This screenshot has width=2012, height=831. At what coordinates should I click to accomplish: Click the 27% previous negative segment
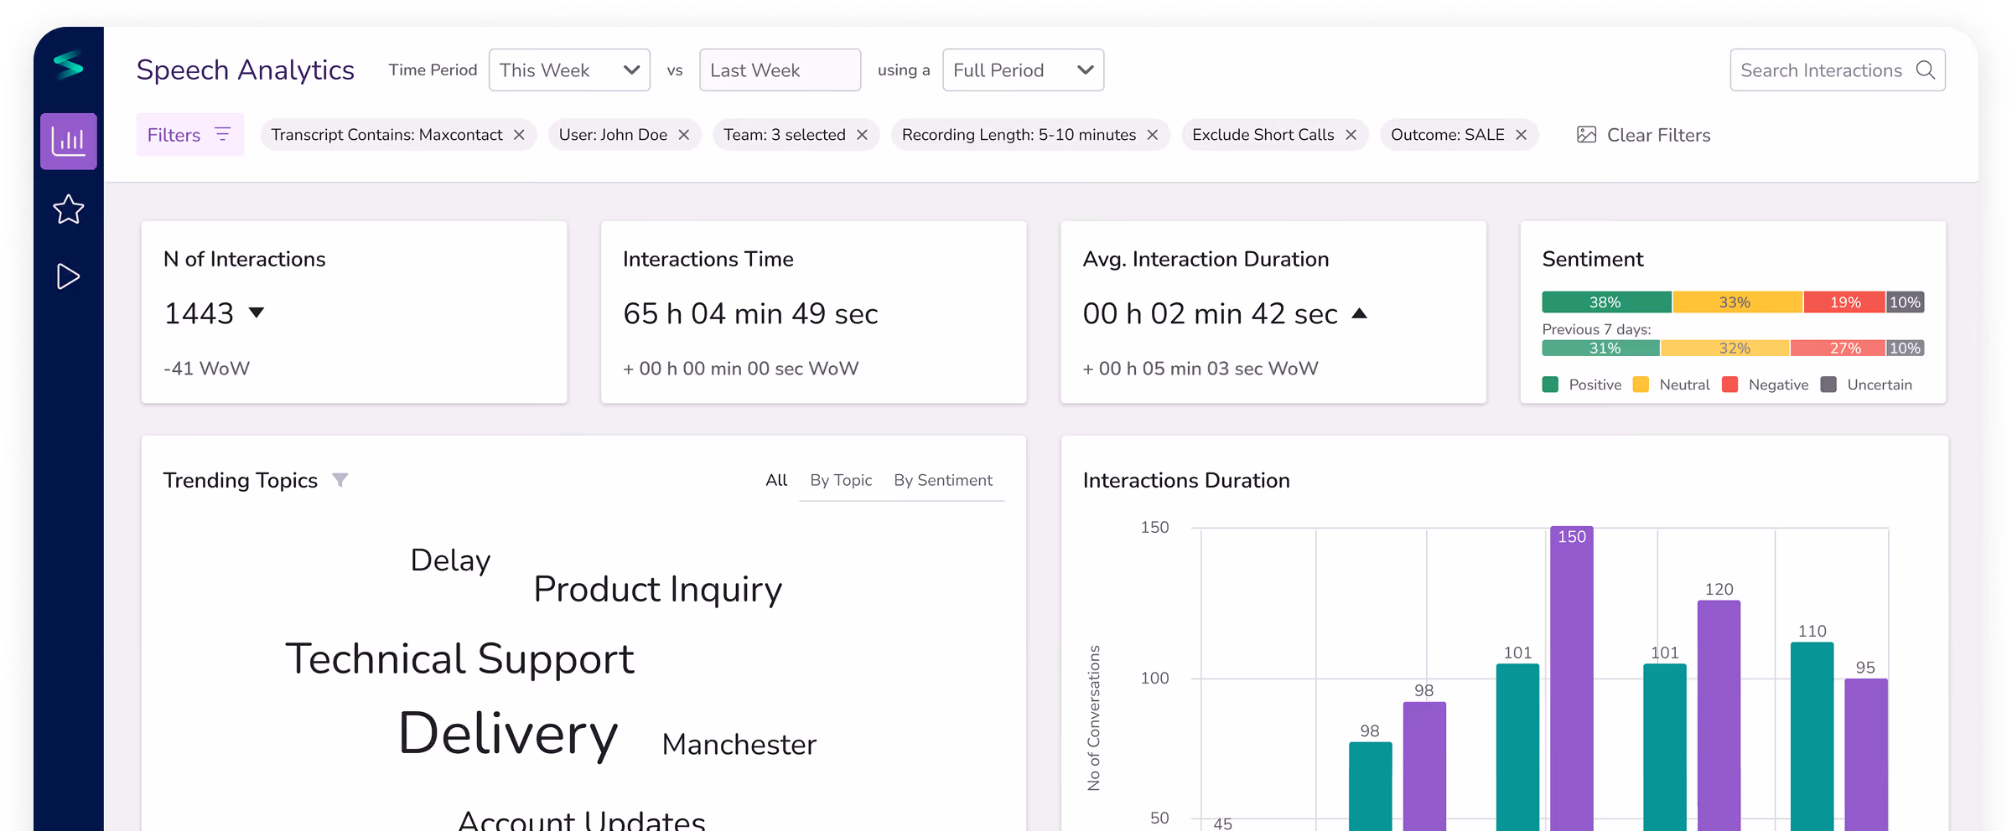(1838, 348)
